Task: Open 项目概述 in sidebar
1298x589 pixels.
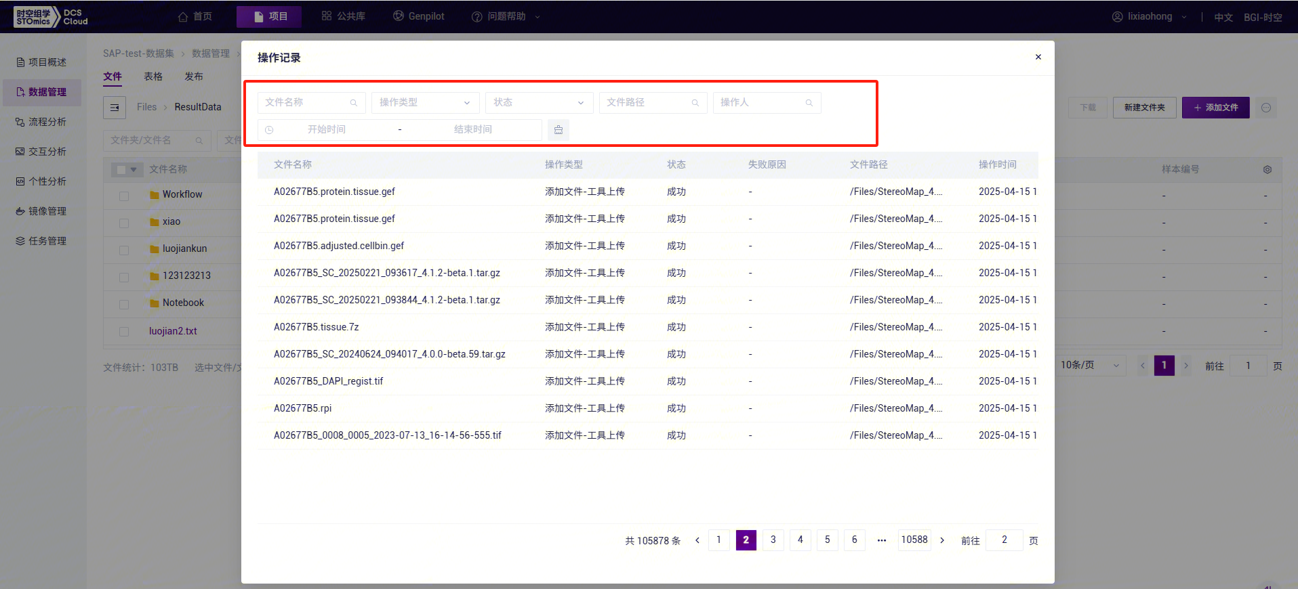Action: (x=42, y=62)
